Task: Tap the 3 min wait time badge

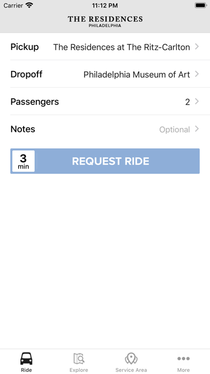Action: tap(24, 161)
